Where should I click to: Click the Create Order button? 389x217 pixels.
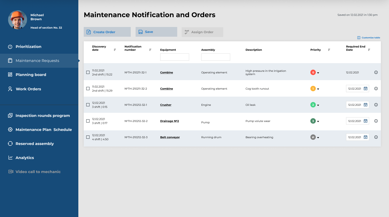(107, 32)
